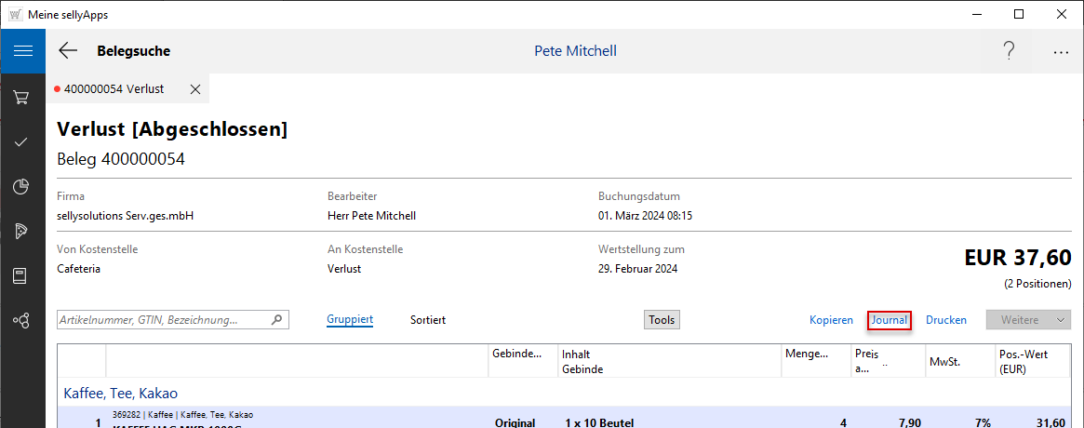The image size is (1084, 428).
Task: Click the share/connections sidebar icon
Action: coord(22,320)
